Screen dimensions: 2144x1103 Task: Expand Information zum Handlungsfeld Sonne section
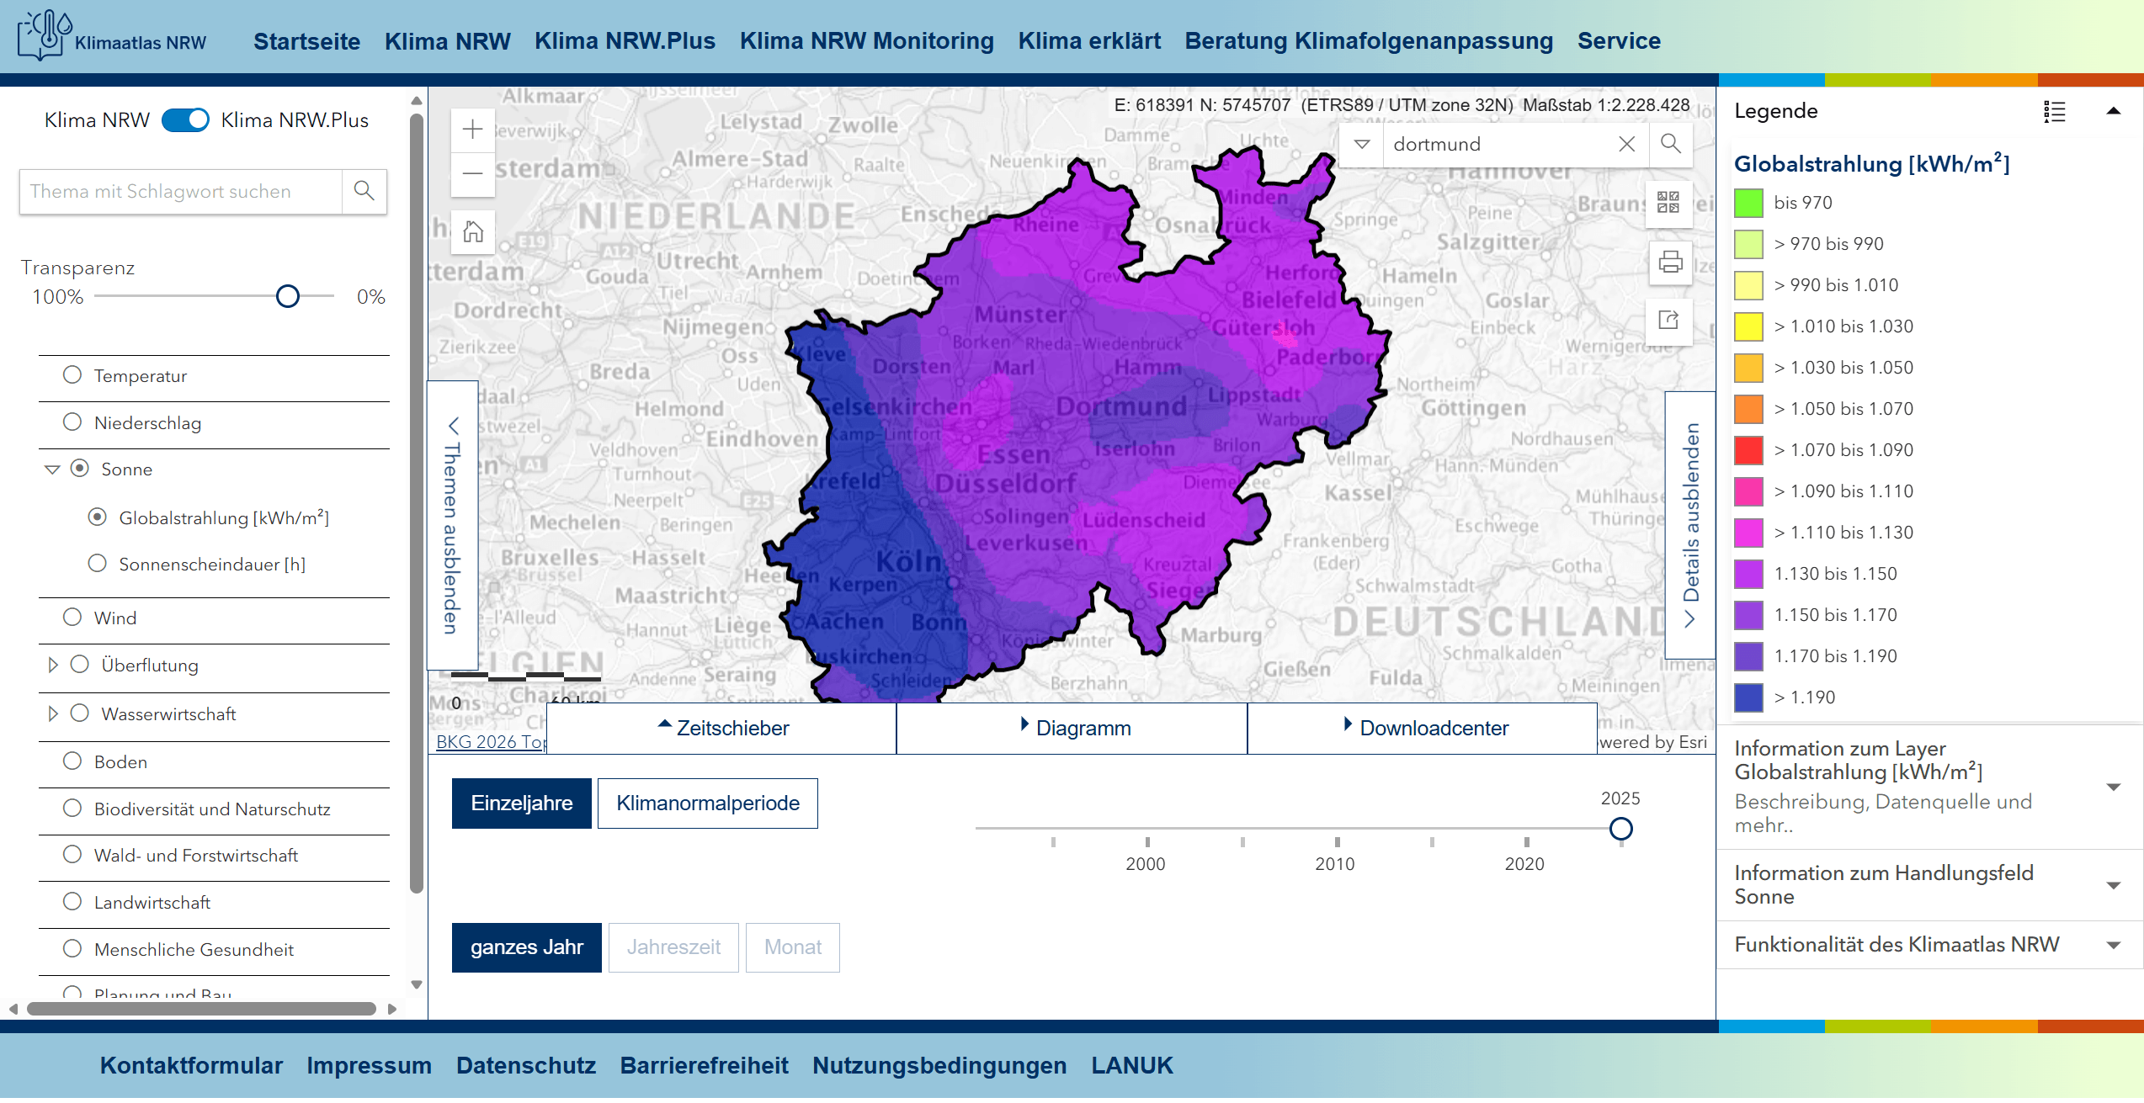pyautogui.click(x=2113, y=885)
